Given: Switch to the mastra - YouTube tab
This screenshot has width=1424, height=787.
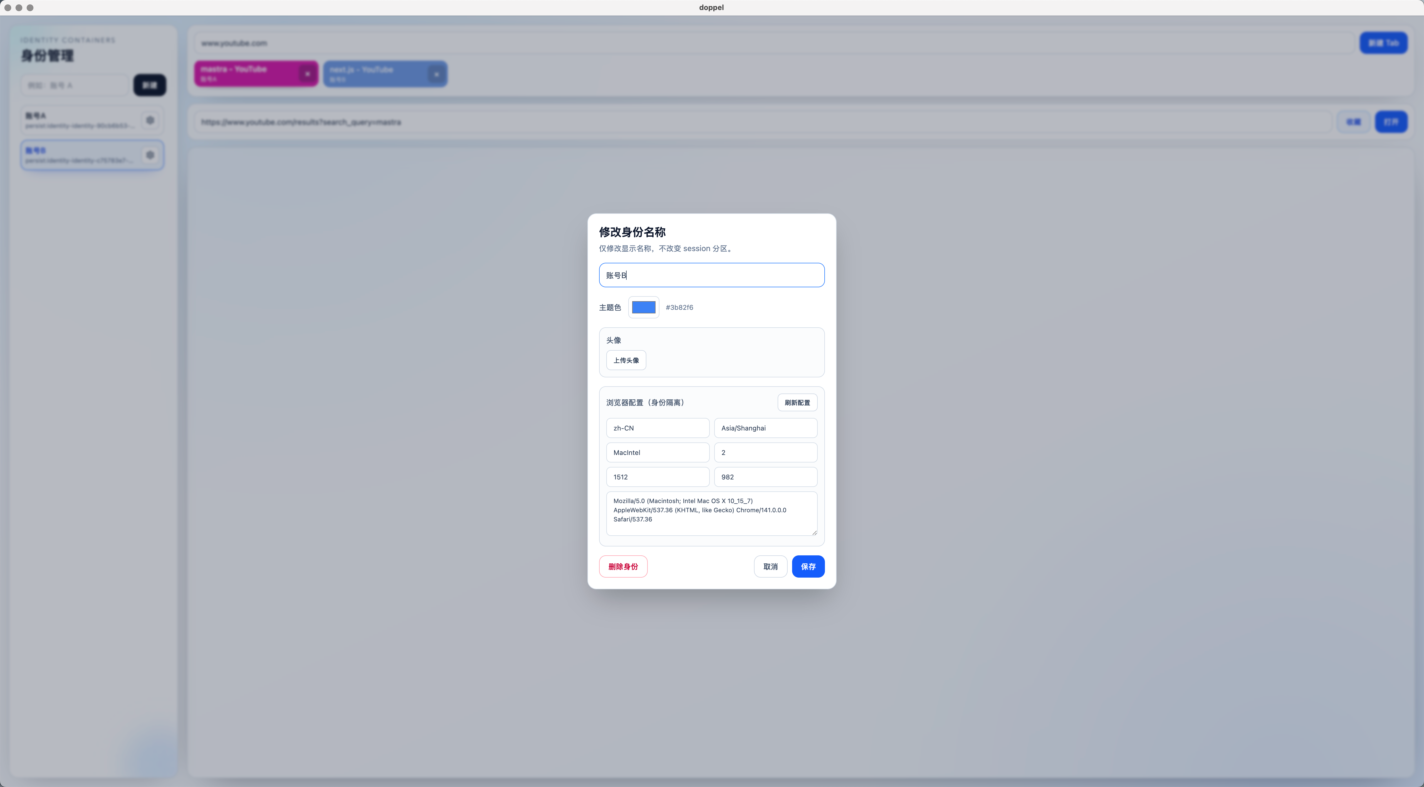Looking at the screenshot, I should [246, 73].
